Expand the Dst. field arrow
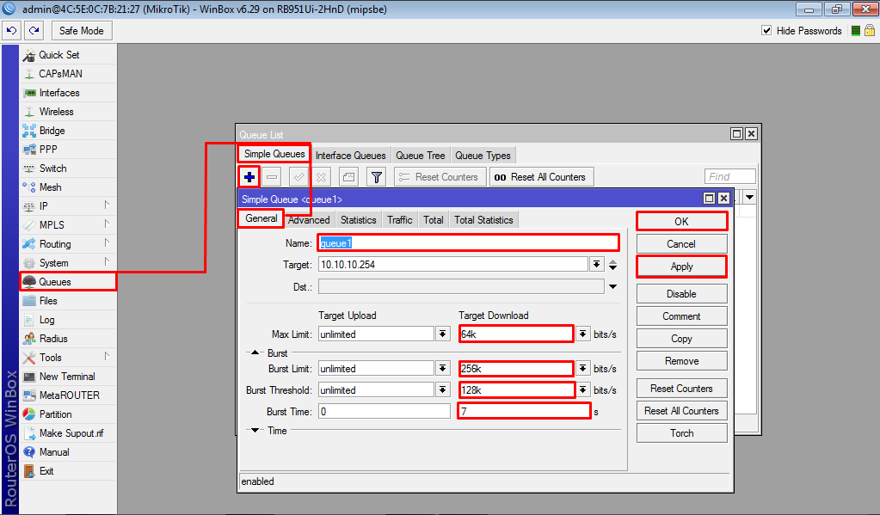880x515 pixels. click(612, 286)
